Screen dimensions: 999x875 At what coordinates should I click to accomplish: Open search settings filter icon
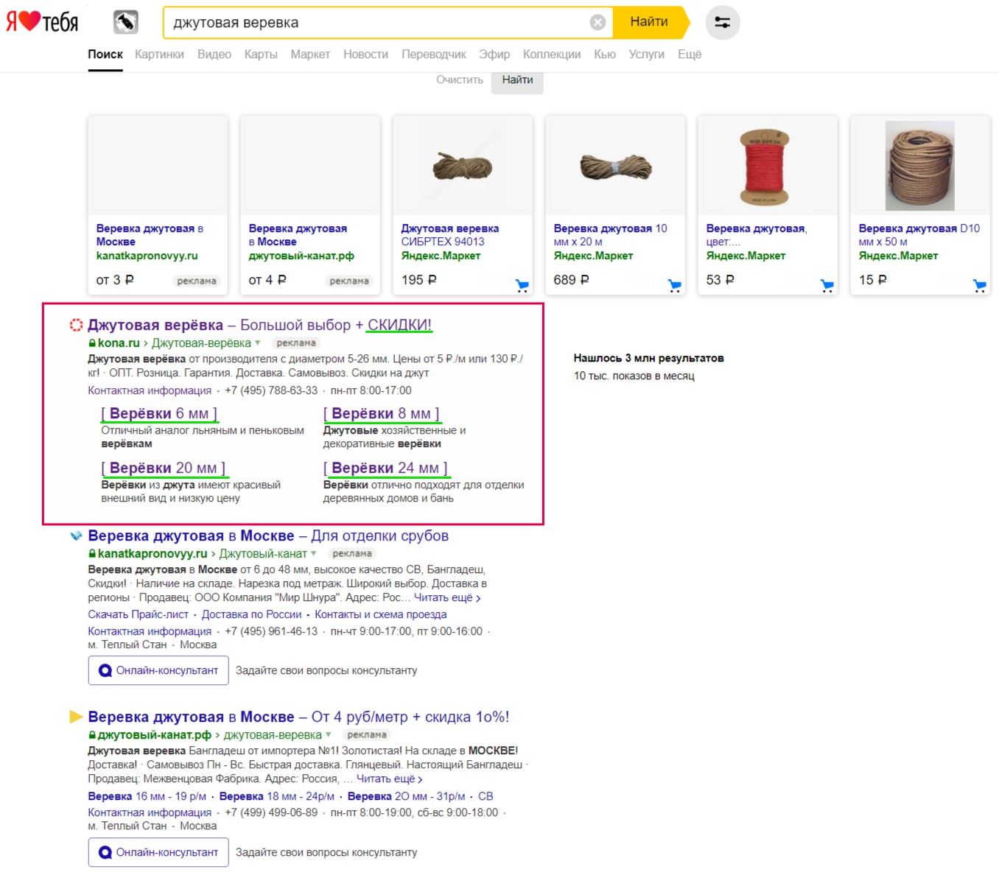coord(723,23)
